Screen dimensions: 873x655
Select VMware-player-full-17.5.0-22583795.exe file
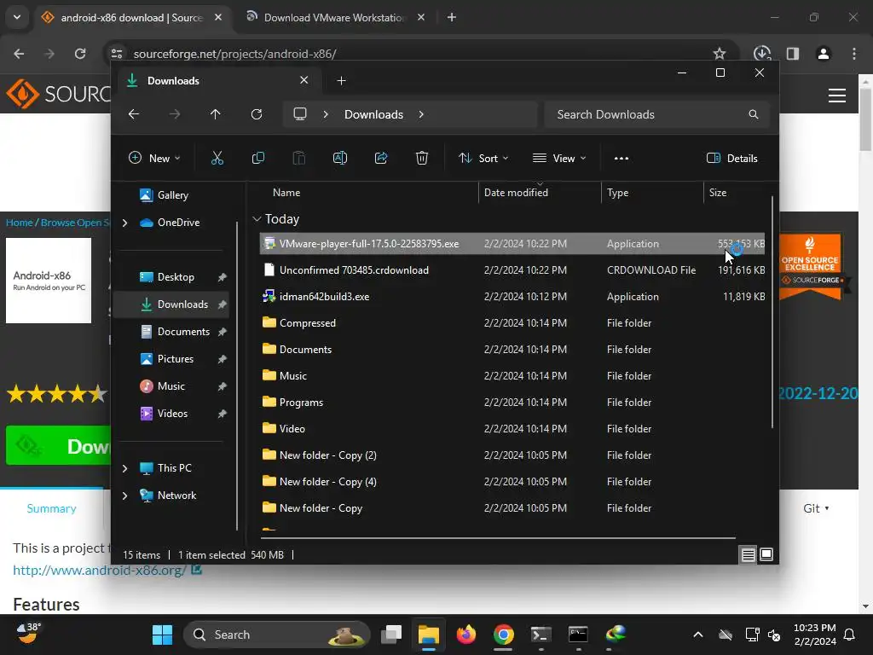512,244
